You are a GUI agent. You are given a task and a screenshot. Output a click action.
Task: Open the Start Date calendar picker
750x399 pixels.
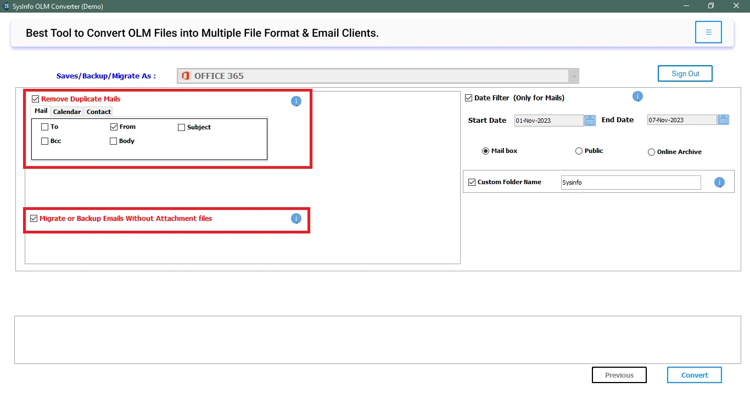tap(590, 120)
